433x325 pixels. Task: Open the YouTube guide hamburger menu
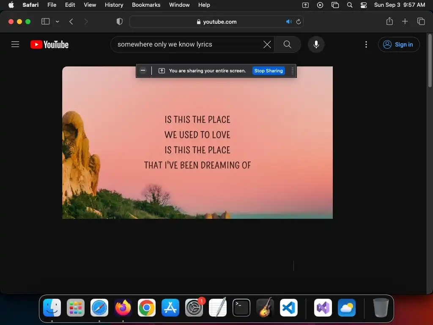[15, 44]
